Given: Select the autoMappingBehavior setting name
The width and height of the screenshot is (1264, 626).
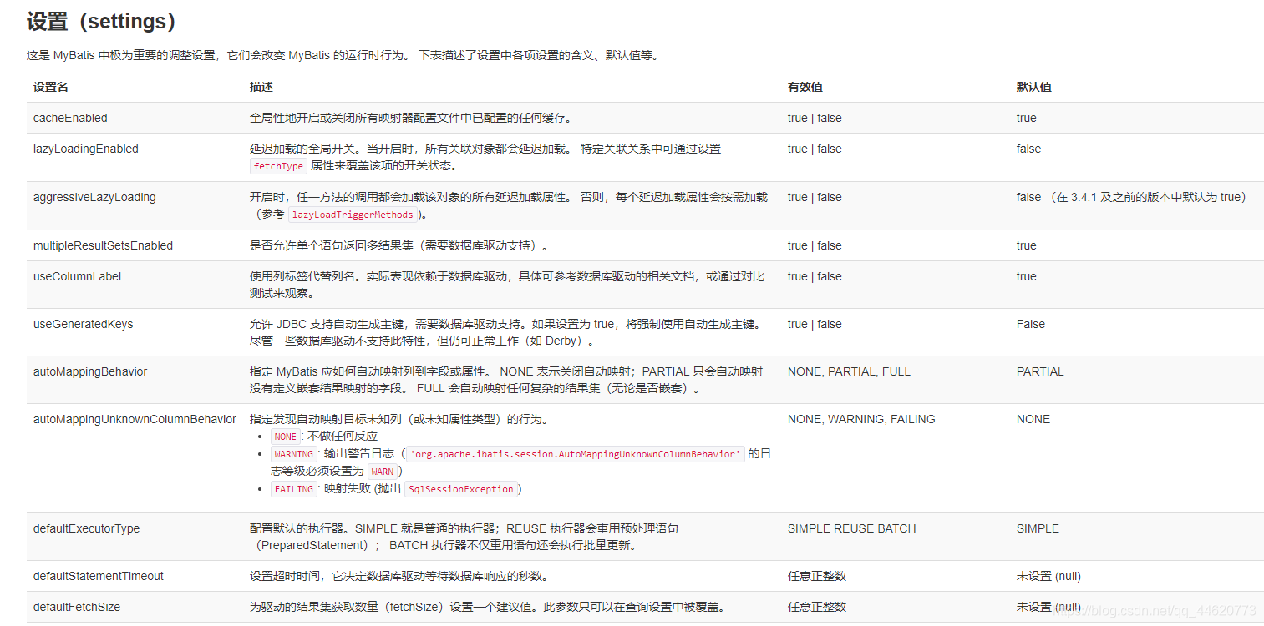Looking at the screenshot, I should (90, 371).
